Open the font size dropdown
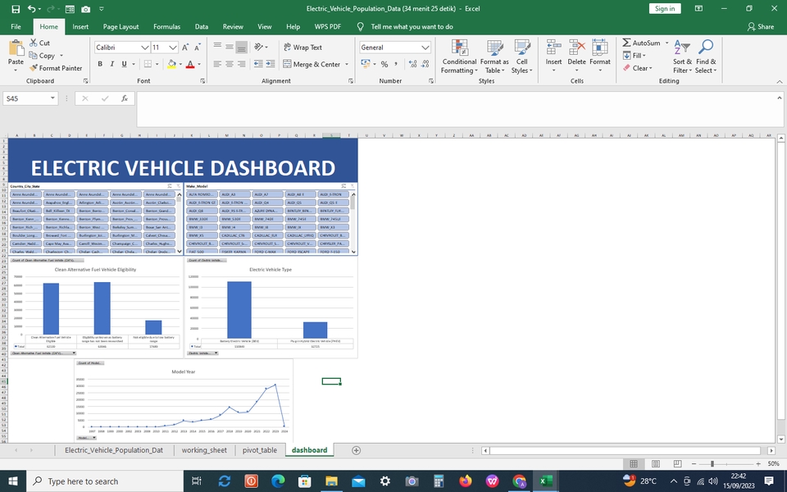 coord(173,48)
